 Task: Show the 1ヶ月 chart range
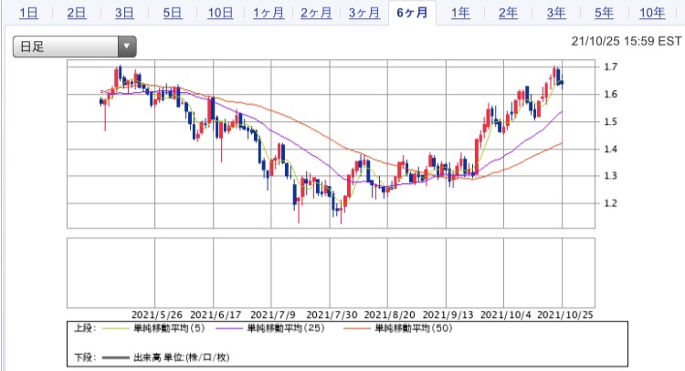click(269, 13)
